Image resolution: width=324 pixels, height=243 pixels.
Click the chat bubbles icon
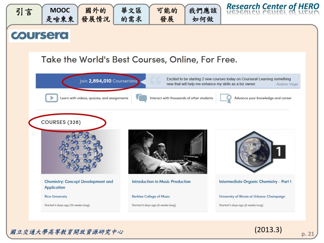(x=141, y=98)
